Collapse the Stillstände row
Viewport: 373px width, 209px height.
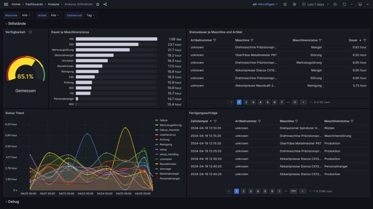15,24
